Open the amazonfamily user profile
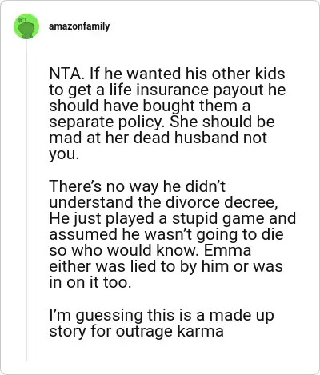The height and width of the screenshot is (375, 320). (79, 26)
